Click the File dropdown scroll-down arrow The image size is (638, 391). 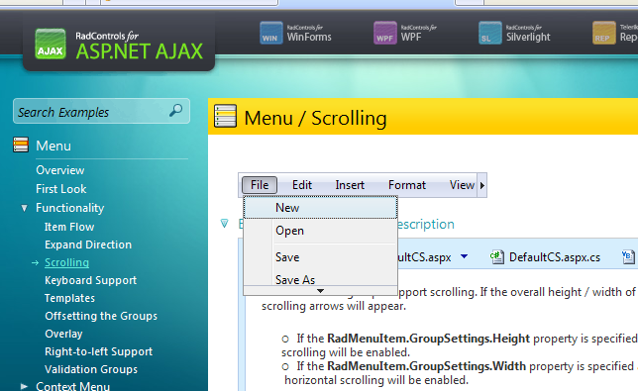(x=320, y=291)
